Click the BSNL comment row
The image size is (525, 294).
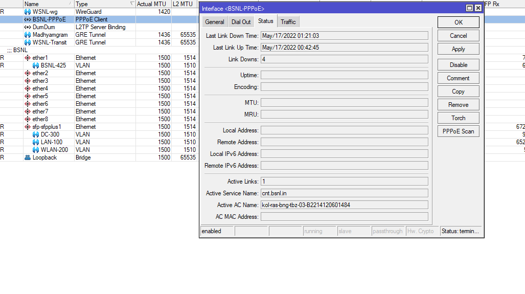pyautogui.click(x=99, y=50)
